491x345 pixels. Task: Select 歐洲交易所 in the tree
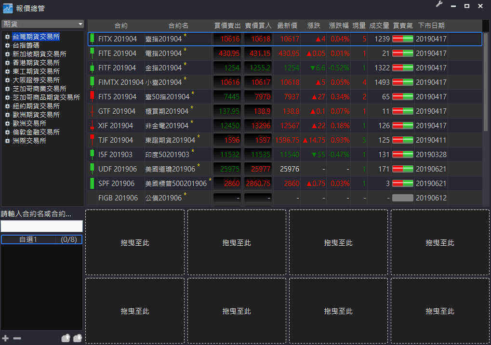point(29,123)
